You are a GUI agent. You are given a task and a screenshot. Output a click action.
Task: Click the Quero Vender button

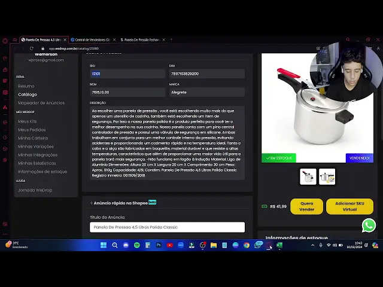[306, 206]
